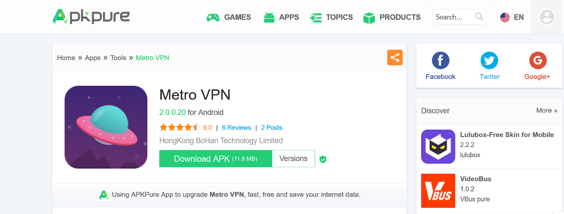The image size is (564, 214).
Task: Share via the Twitter bird icon
Action: (x=489, y=61)
